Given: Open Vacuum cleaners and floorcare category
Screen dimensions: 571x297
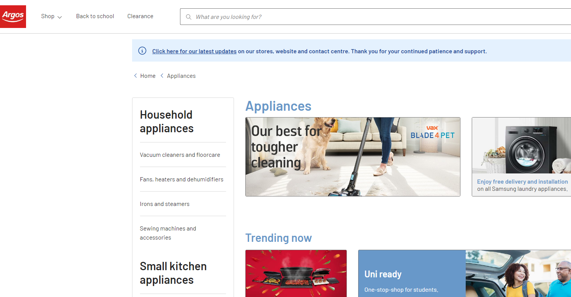Looking at the screenshot, I should 180,155.
